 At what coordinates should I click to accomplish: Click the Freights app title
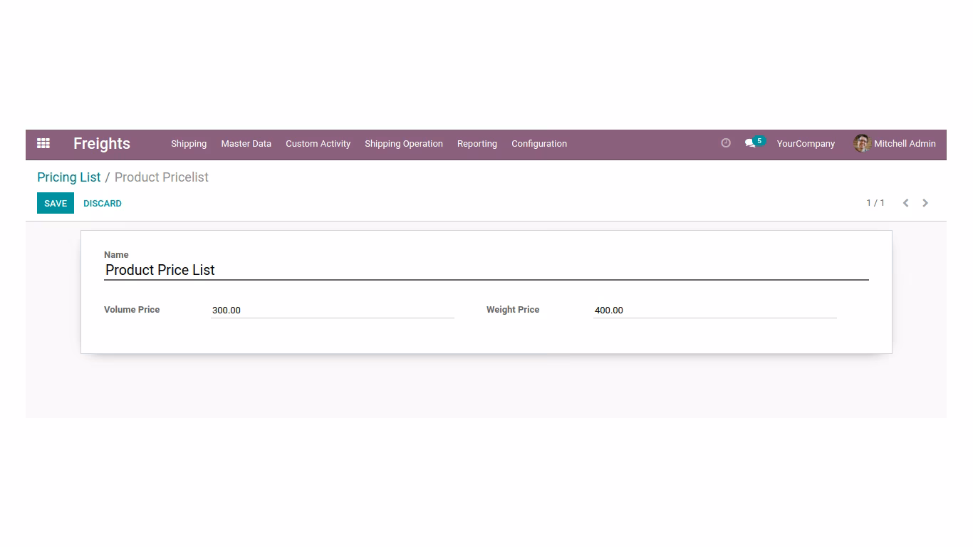(x=102, y=143)
